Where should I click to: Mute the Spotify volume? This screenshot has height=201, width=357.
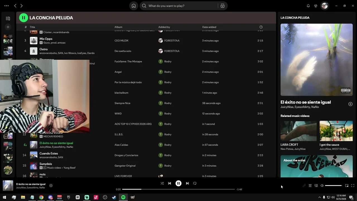pos(322,186)
